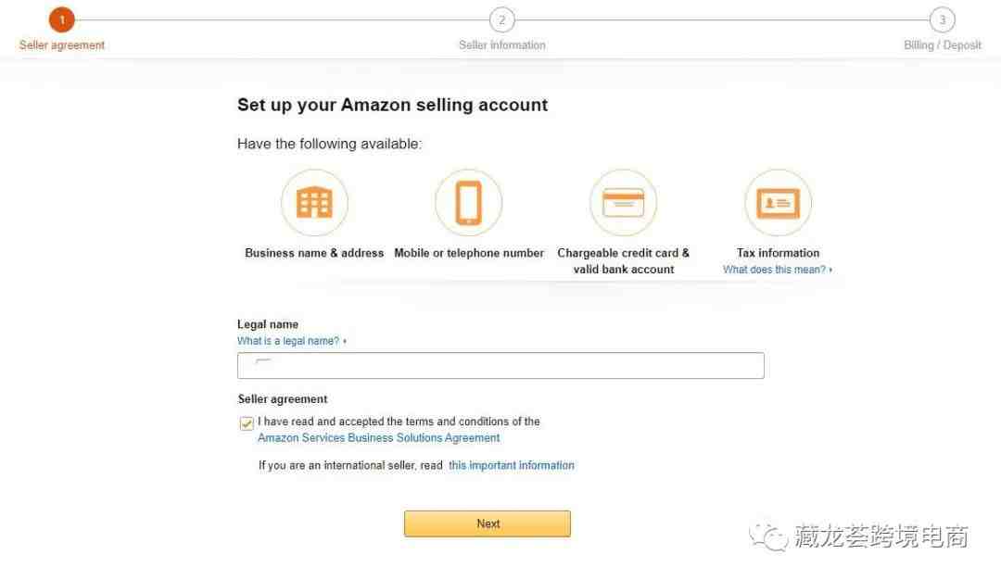Click the step 2 circle marker
The width and height of the screenshot is (1001, 580).
501,19
